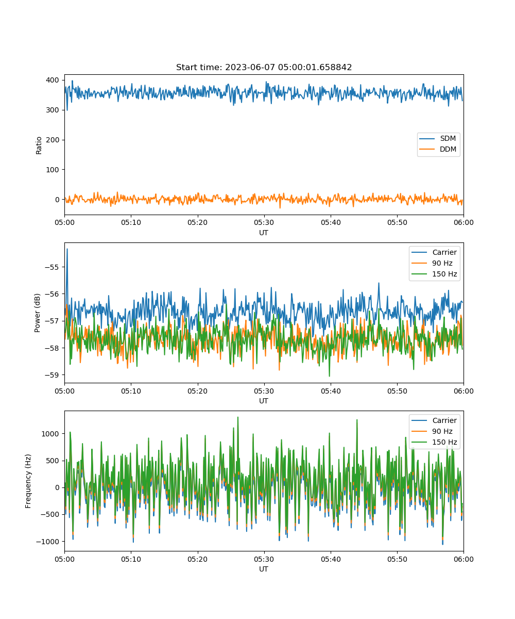Select the 'Frequency (Hz)' y-axis label
Image resolution: width=515 pixels, height=619 pixels.
pos(28,481)
